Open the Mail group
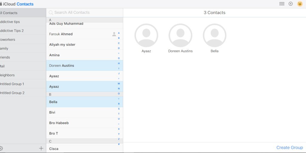 tap(23, 66)
